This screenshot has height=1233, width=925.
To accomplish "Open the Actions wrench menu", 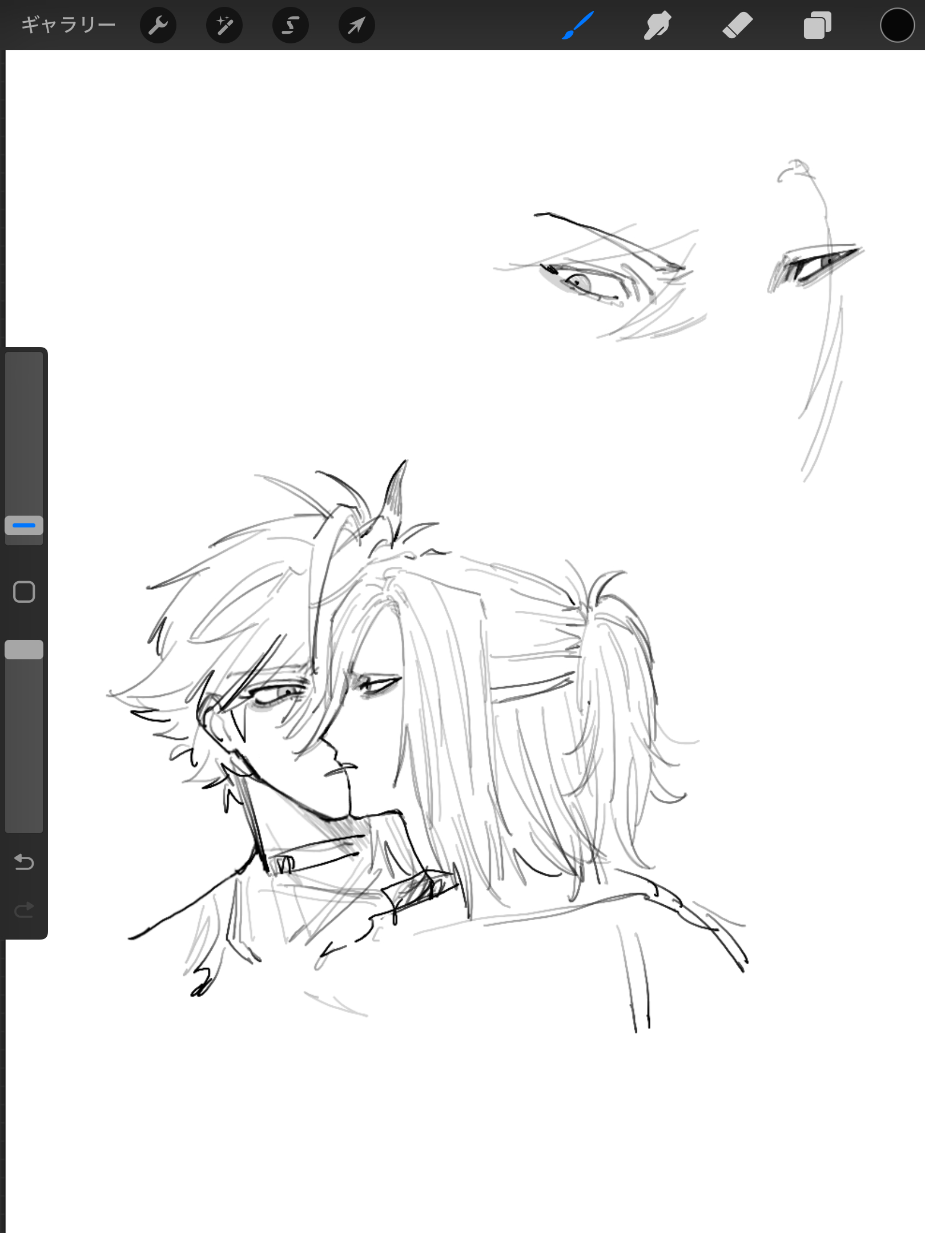I will [158, 25].
